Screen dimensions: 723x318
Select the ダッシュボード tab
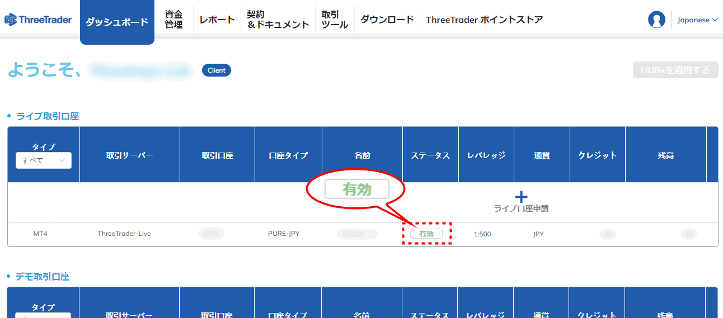pyautogui.click(x=117, y=22)
